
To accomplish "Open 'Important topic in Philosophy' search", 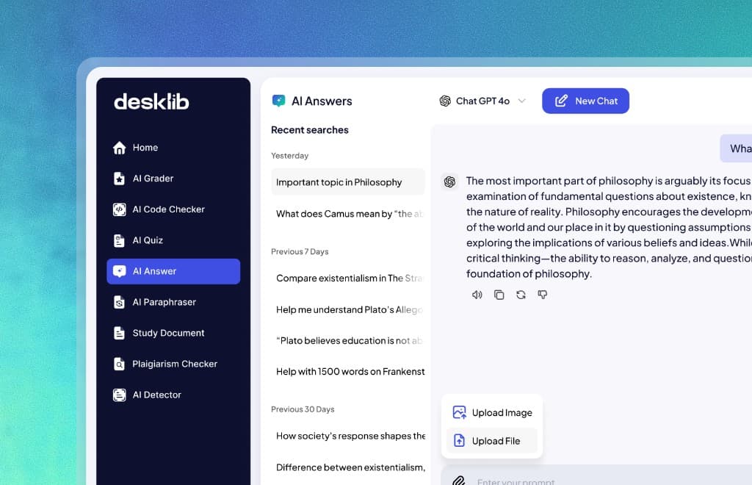I will 348,182.
